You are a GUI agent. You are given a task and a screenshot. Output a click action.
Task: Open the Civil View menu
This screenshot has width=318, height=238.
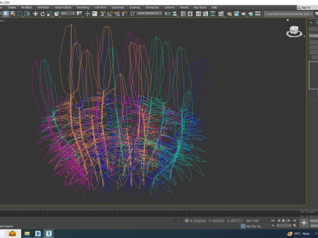point(100,7)
